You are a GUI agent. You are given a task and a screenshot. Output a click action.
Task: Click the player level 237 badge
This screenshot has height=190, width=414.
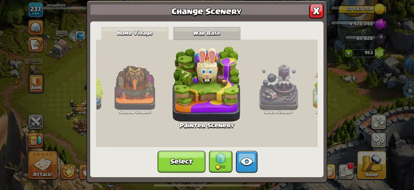(36, 10)
